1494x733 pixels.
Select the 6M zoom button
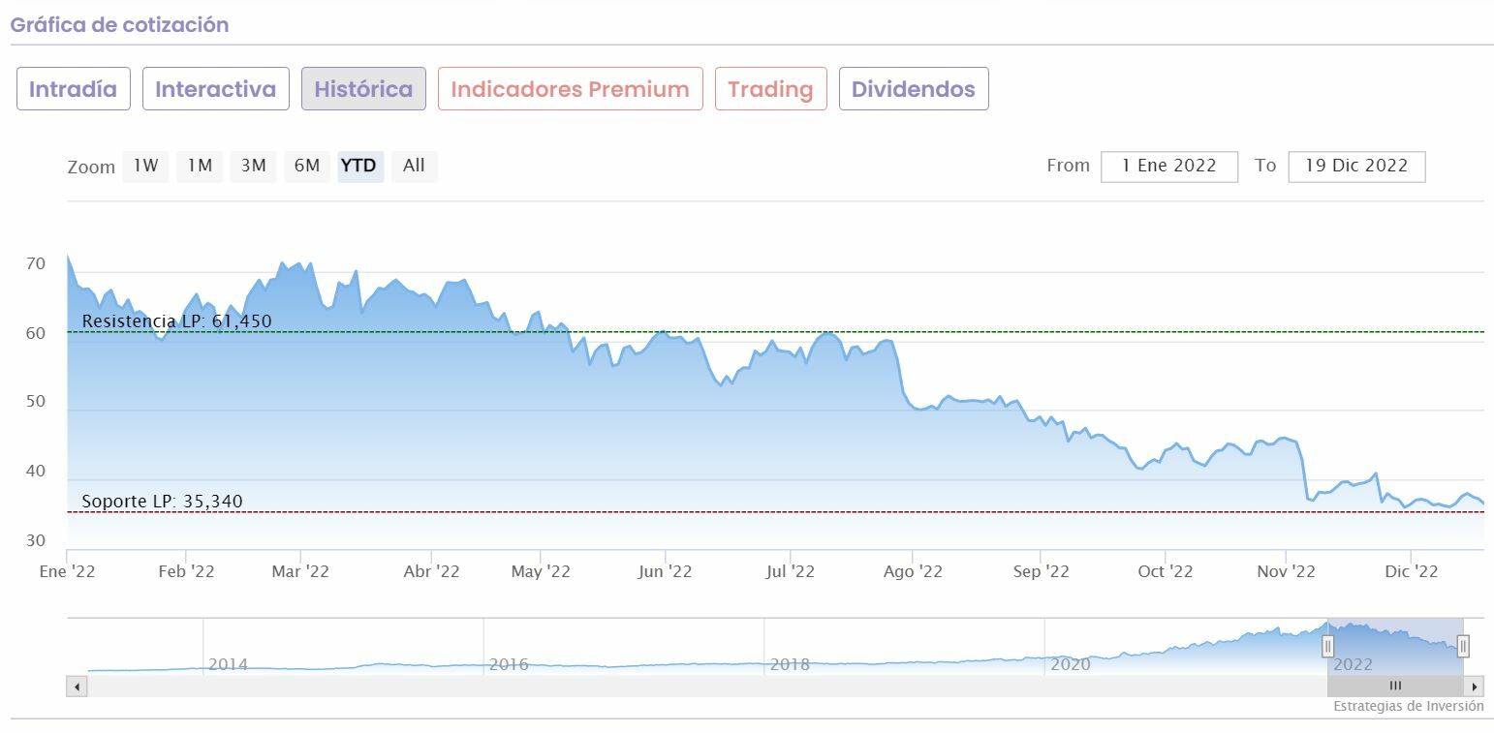click(306, 166)
